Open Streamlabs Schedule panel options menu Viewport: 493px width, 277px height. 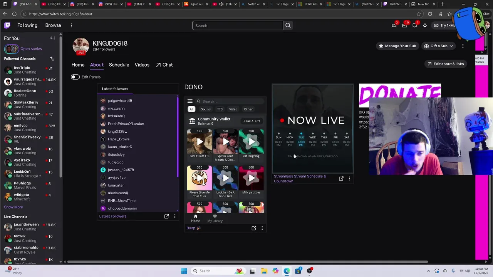pos(349,179)
